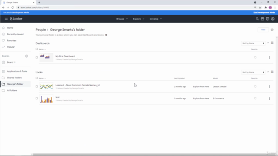
Task: Open the search icon in Looker header
Action: [257, 19]
